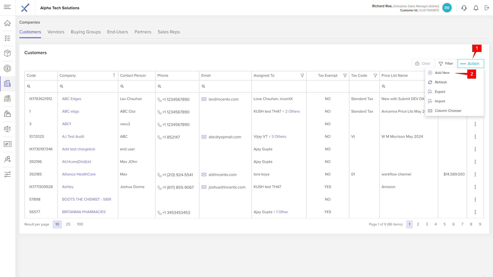Choose Export in the Action menu
The image size is (493, 277).
[x=440, y=92]
